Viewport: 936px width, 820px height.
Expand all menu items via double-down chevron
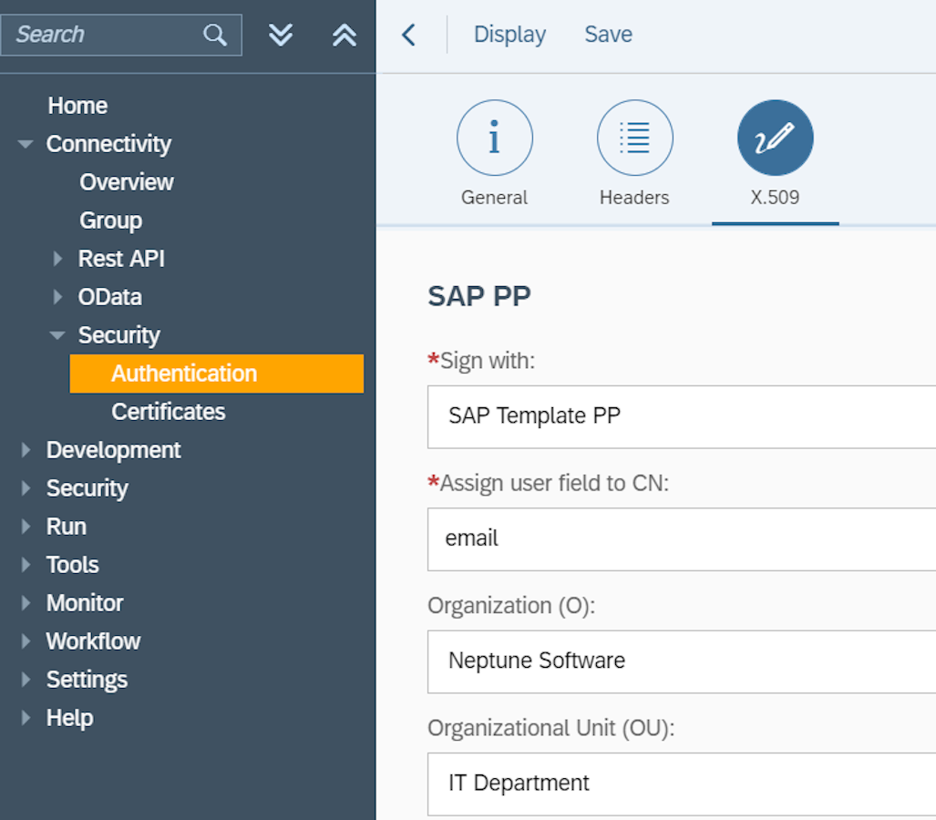pyautogui.click(x=281, y=34)
